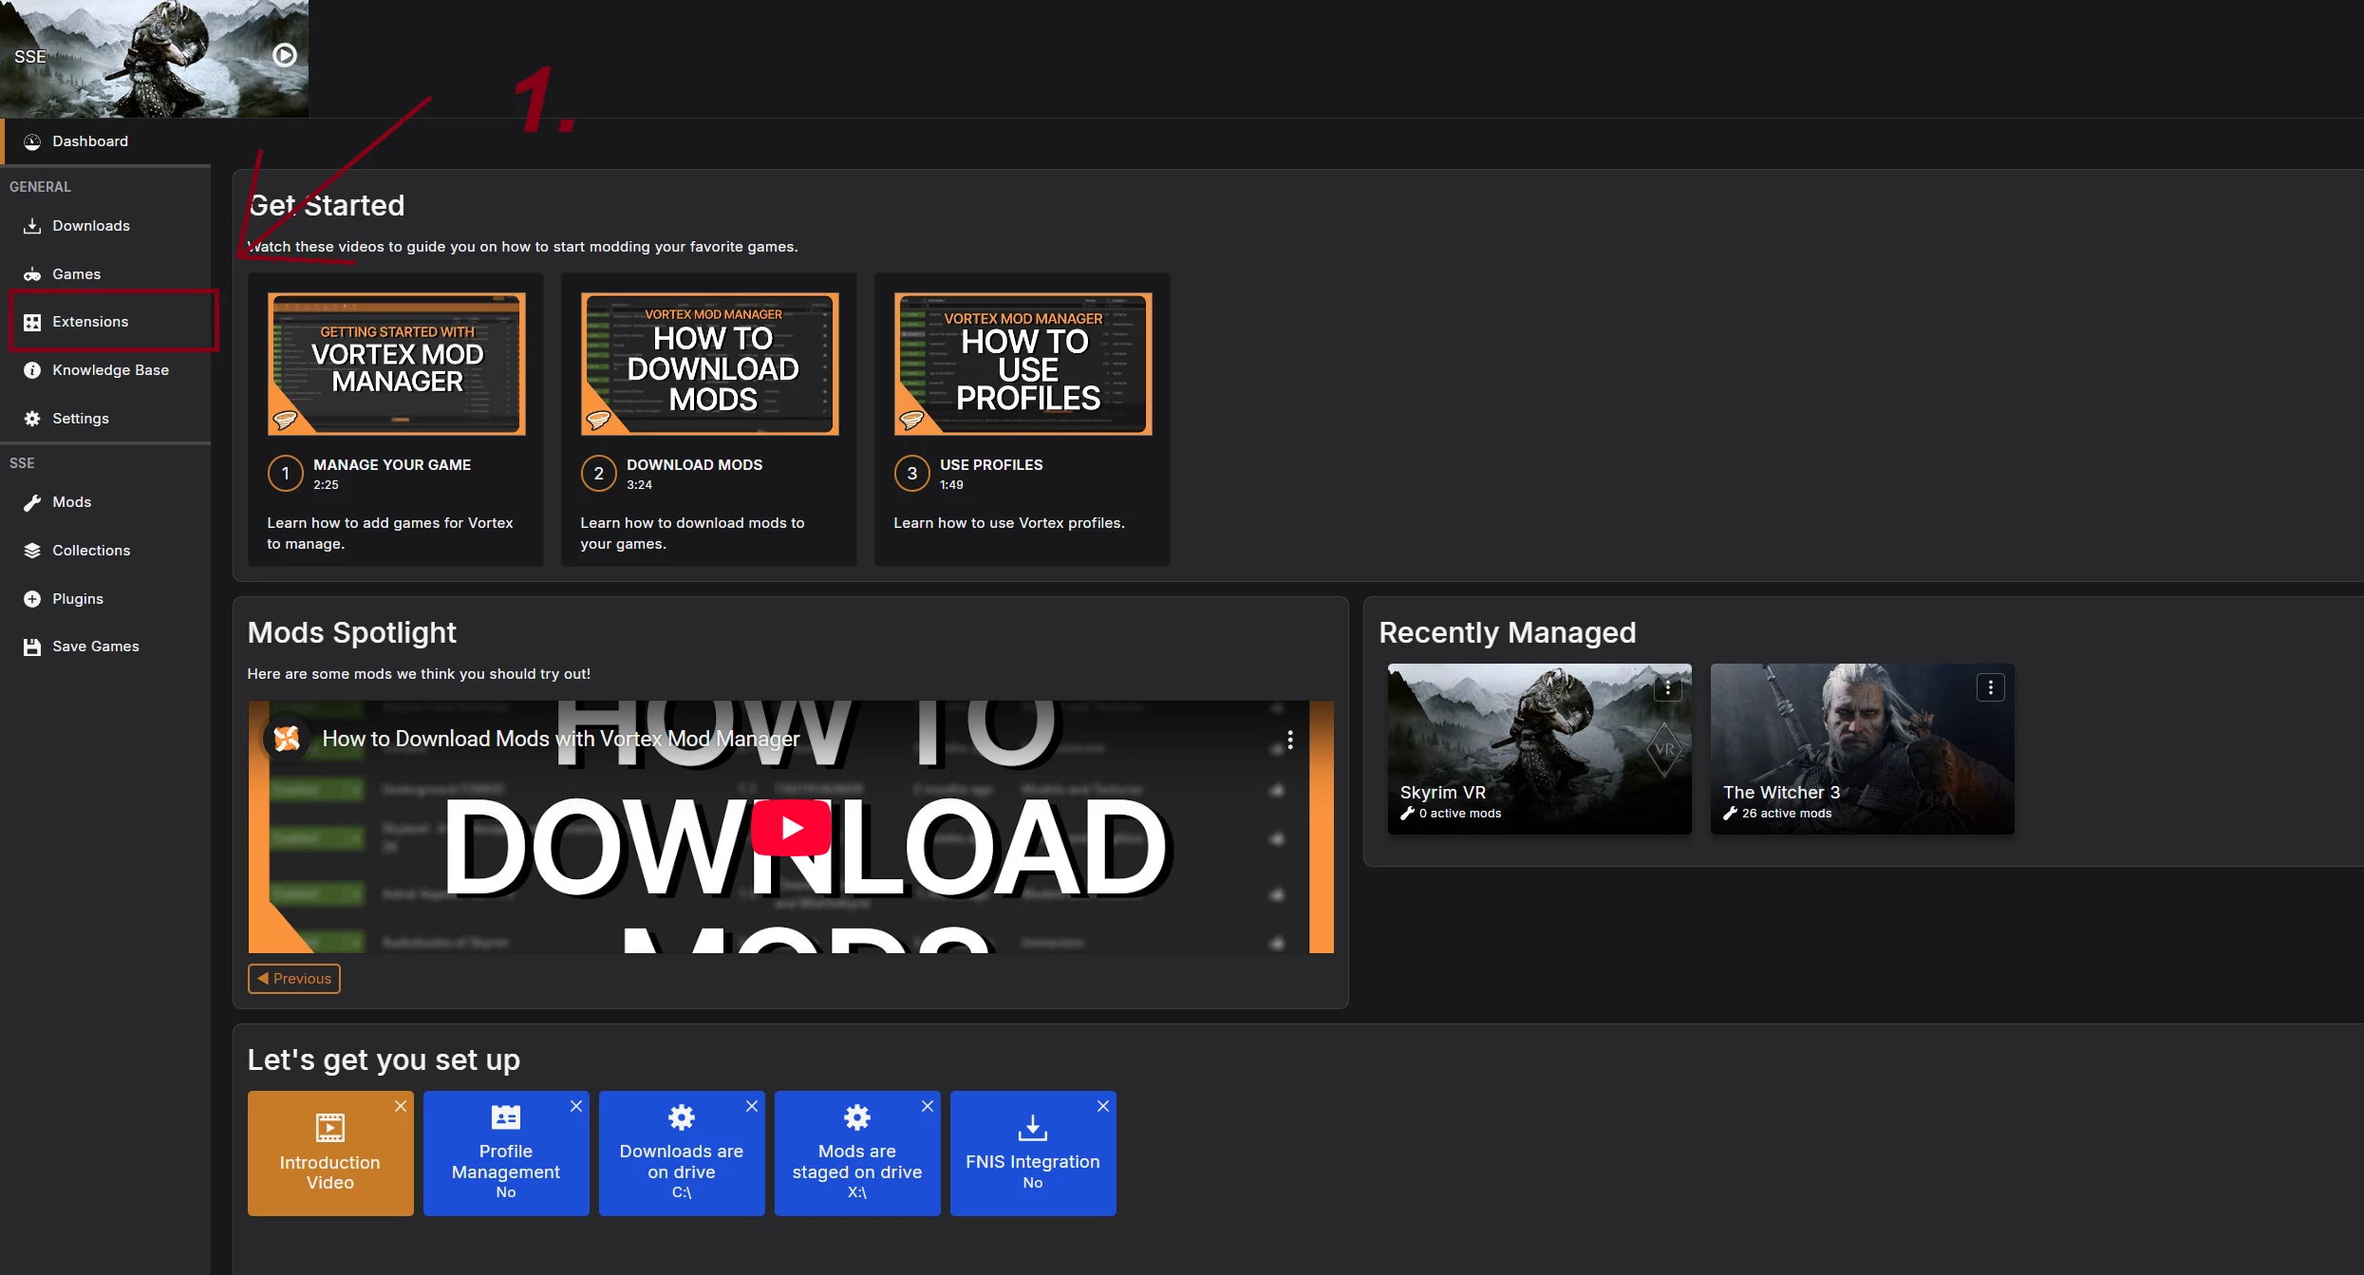
Task: Open the Downloads section
Action: click(x=105, y=226)
